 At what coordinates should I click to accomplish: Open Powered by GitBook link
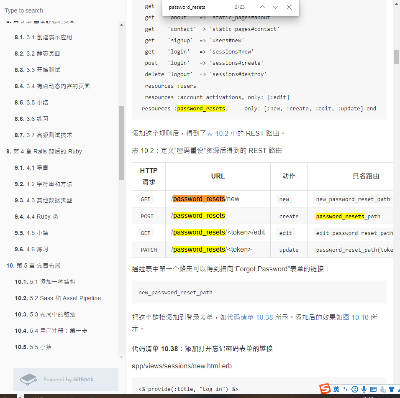66,379
